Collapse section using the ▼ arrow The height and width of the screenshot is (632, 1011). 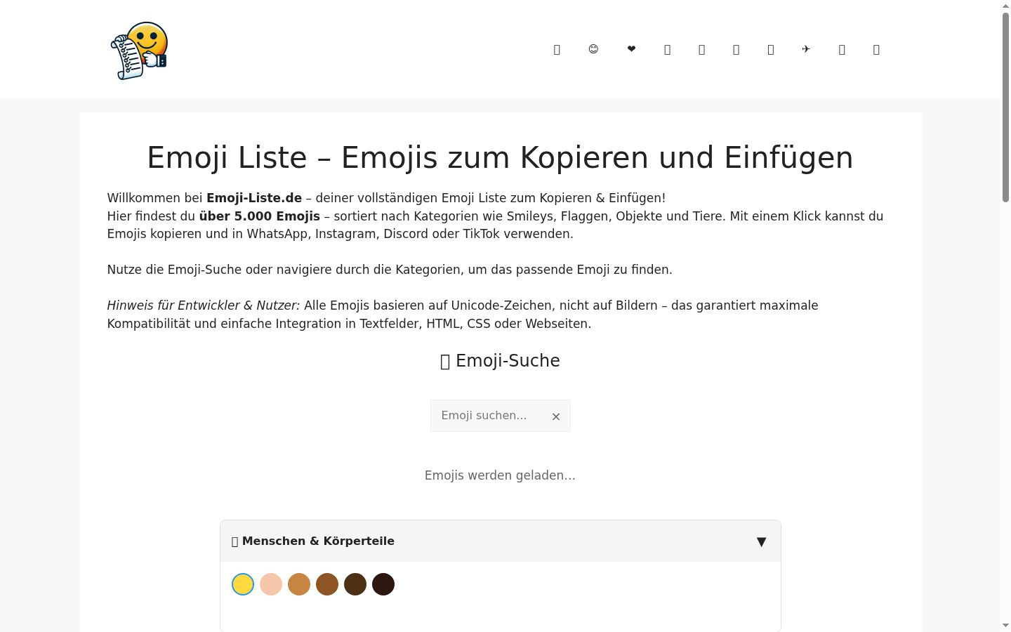[x=761, y=541]
